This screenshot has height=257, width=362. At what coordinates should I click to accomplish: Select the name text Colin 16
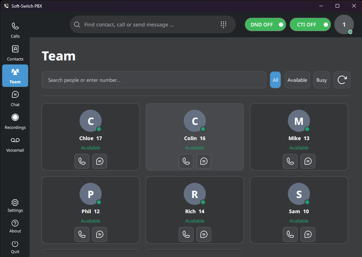tap(195, 138)
